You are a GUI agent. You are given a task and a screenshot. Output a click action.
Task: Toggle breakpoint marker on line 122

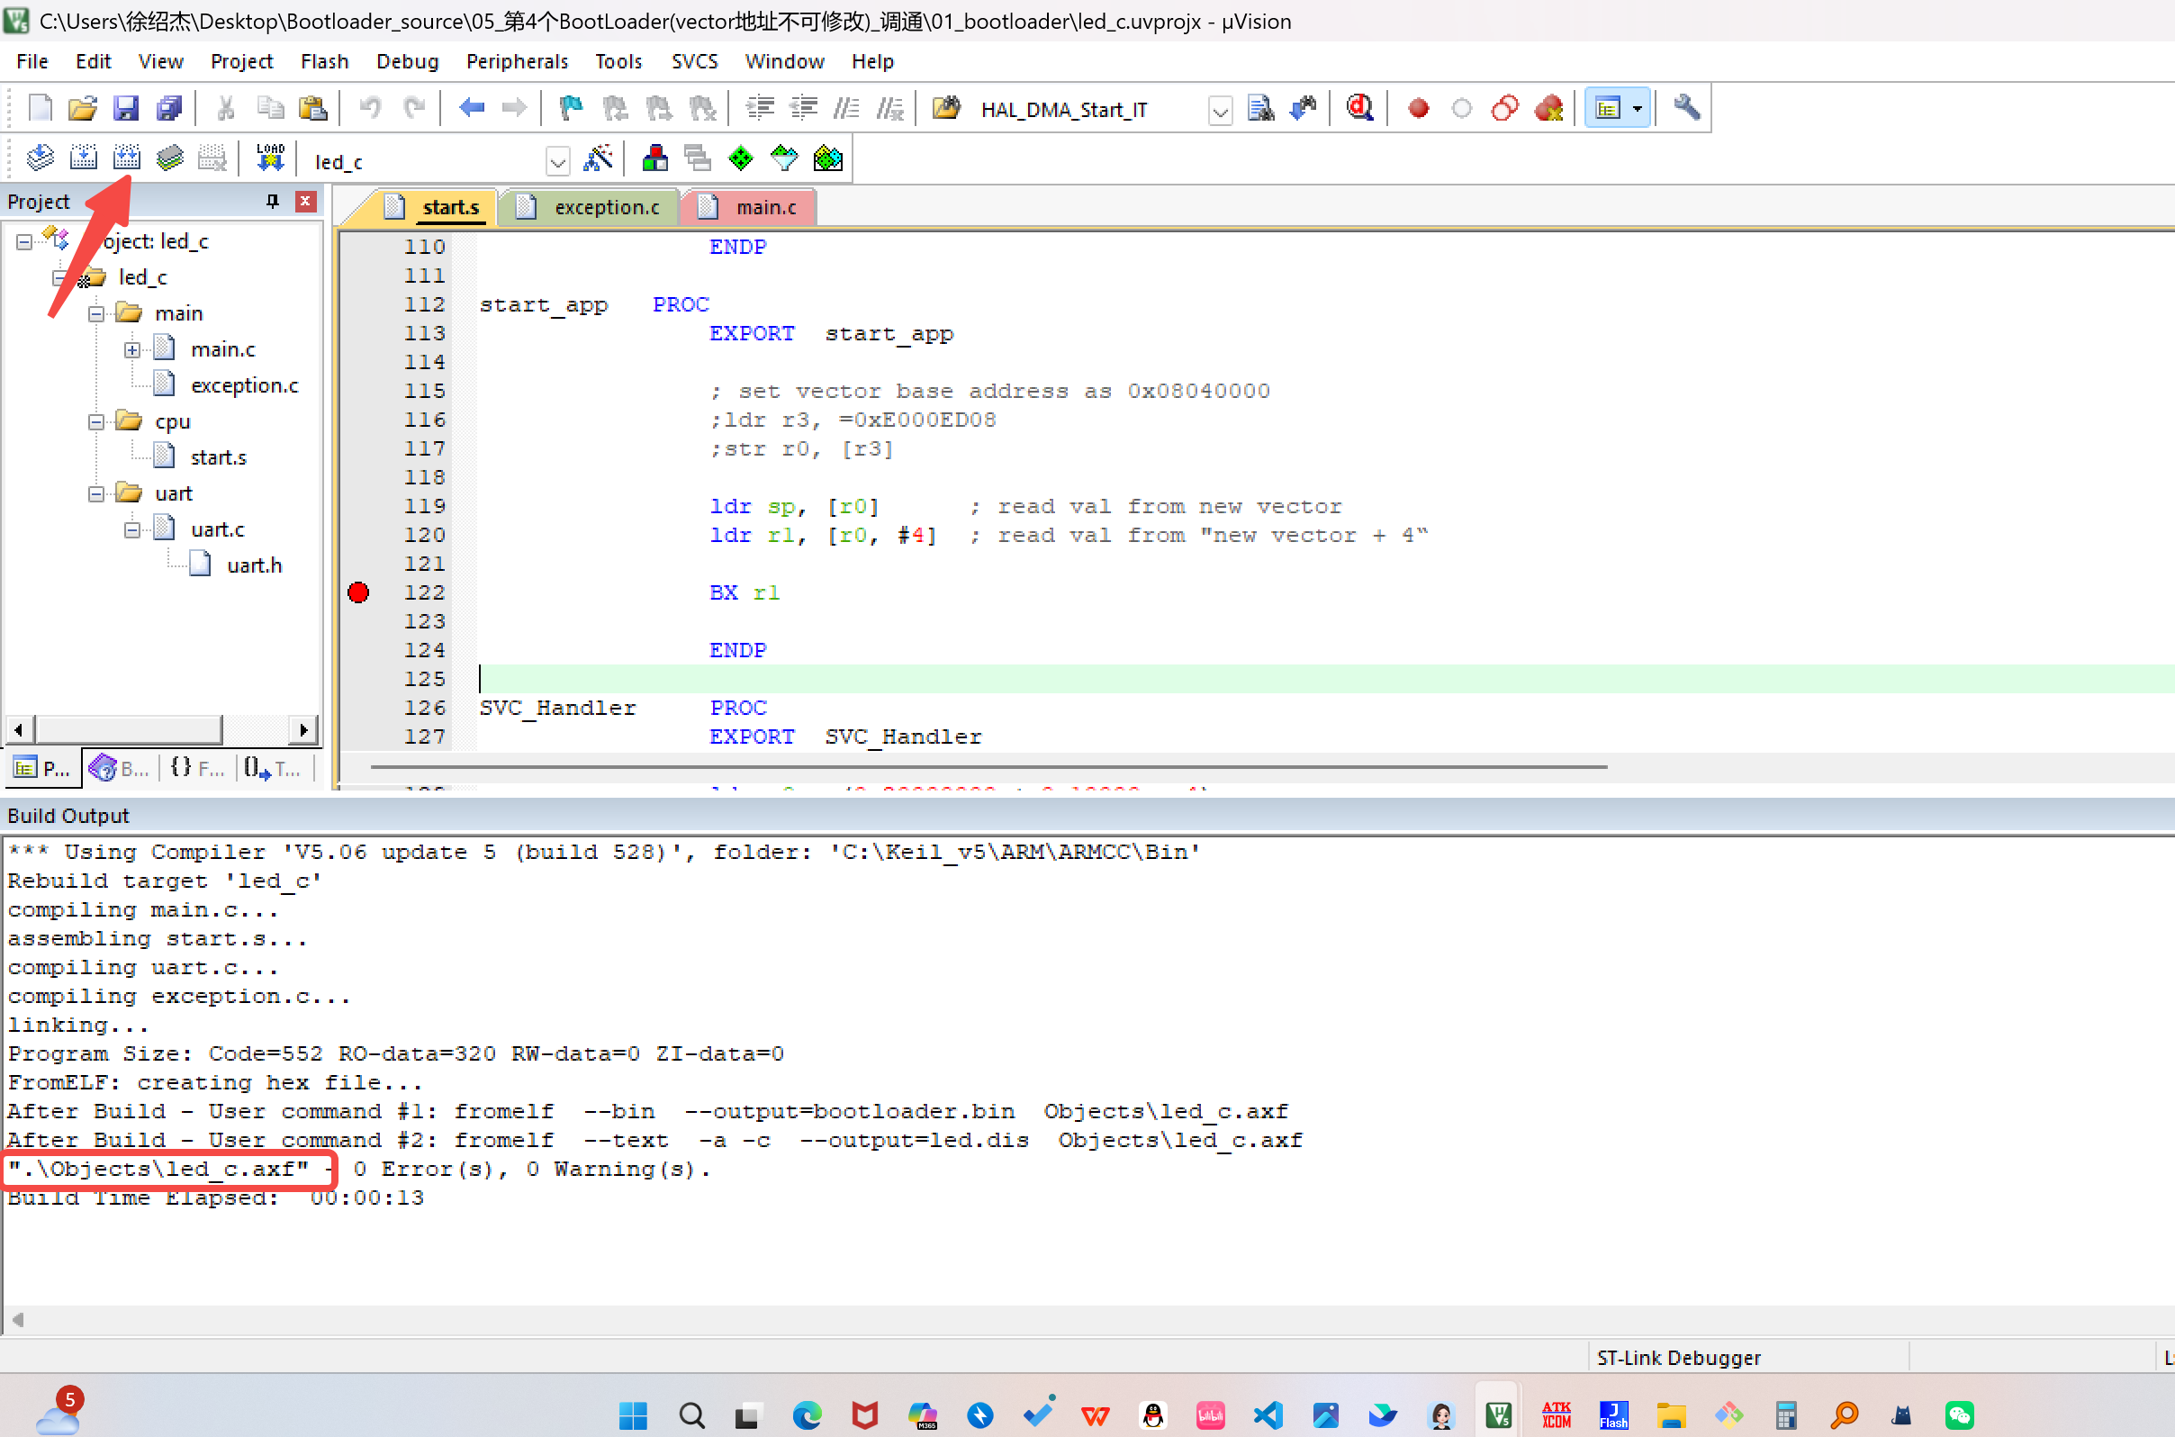pos(358,592)
